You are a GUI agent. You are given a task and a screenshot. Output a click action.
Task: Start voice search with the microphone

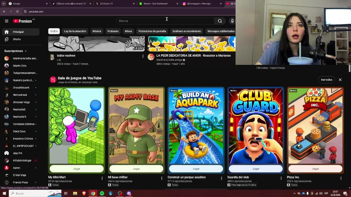pyautogui.click(x=232, y=21)
